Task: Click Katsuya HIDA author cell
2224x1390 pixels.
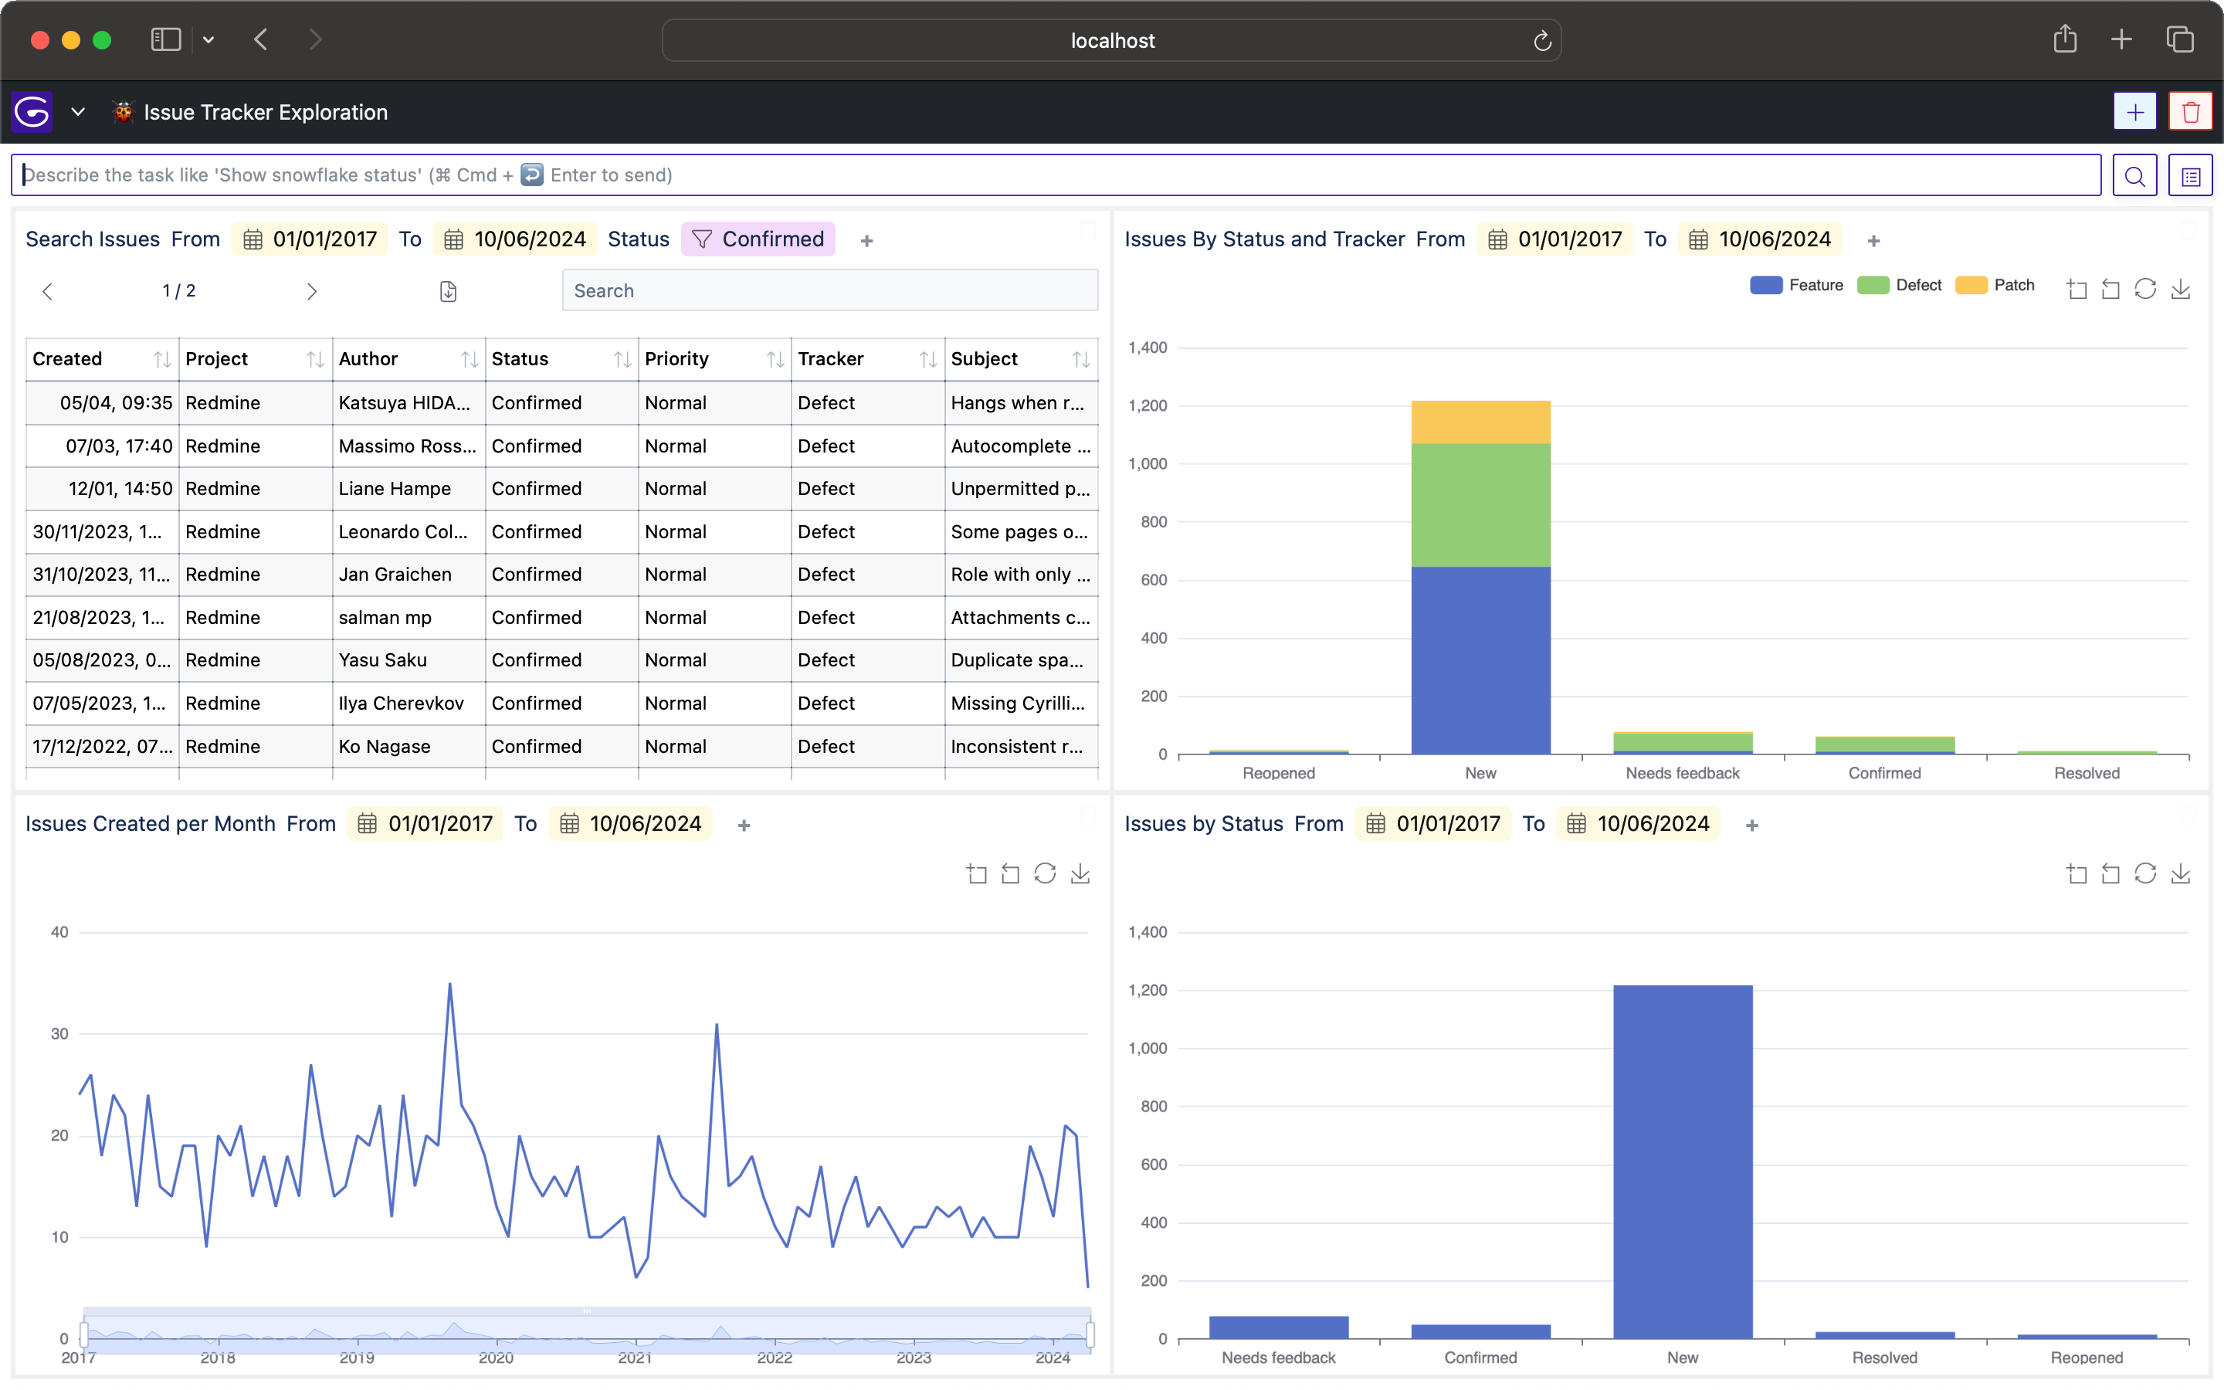Action: click(409, 402)
